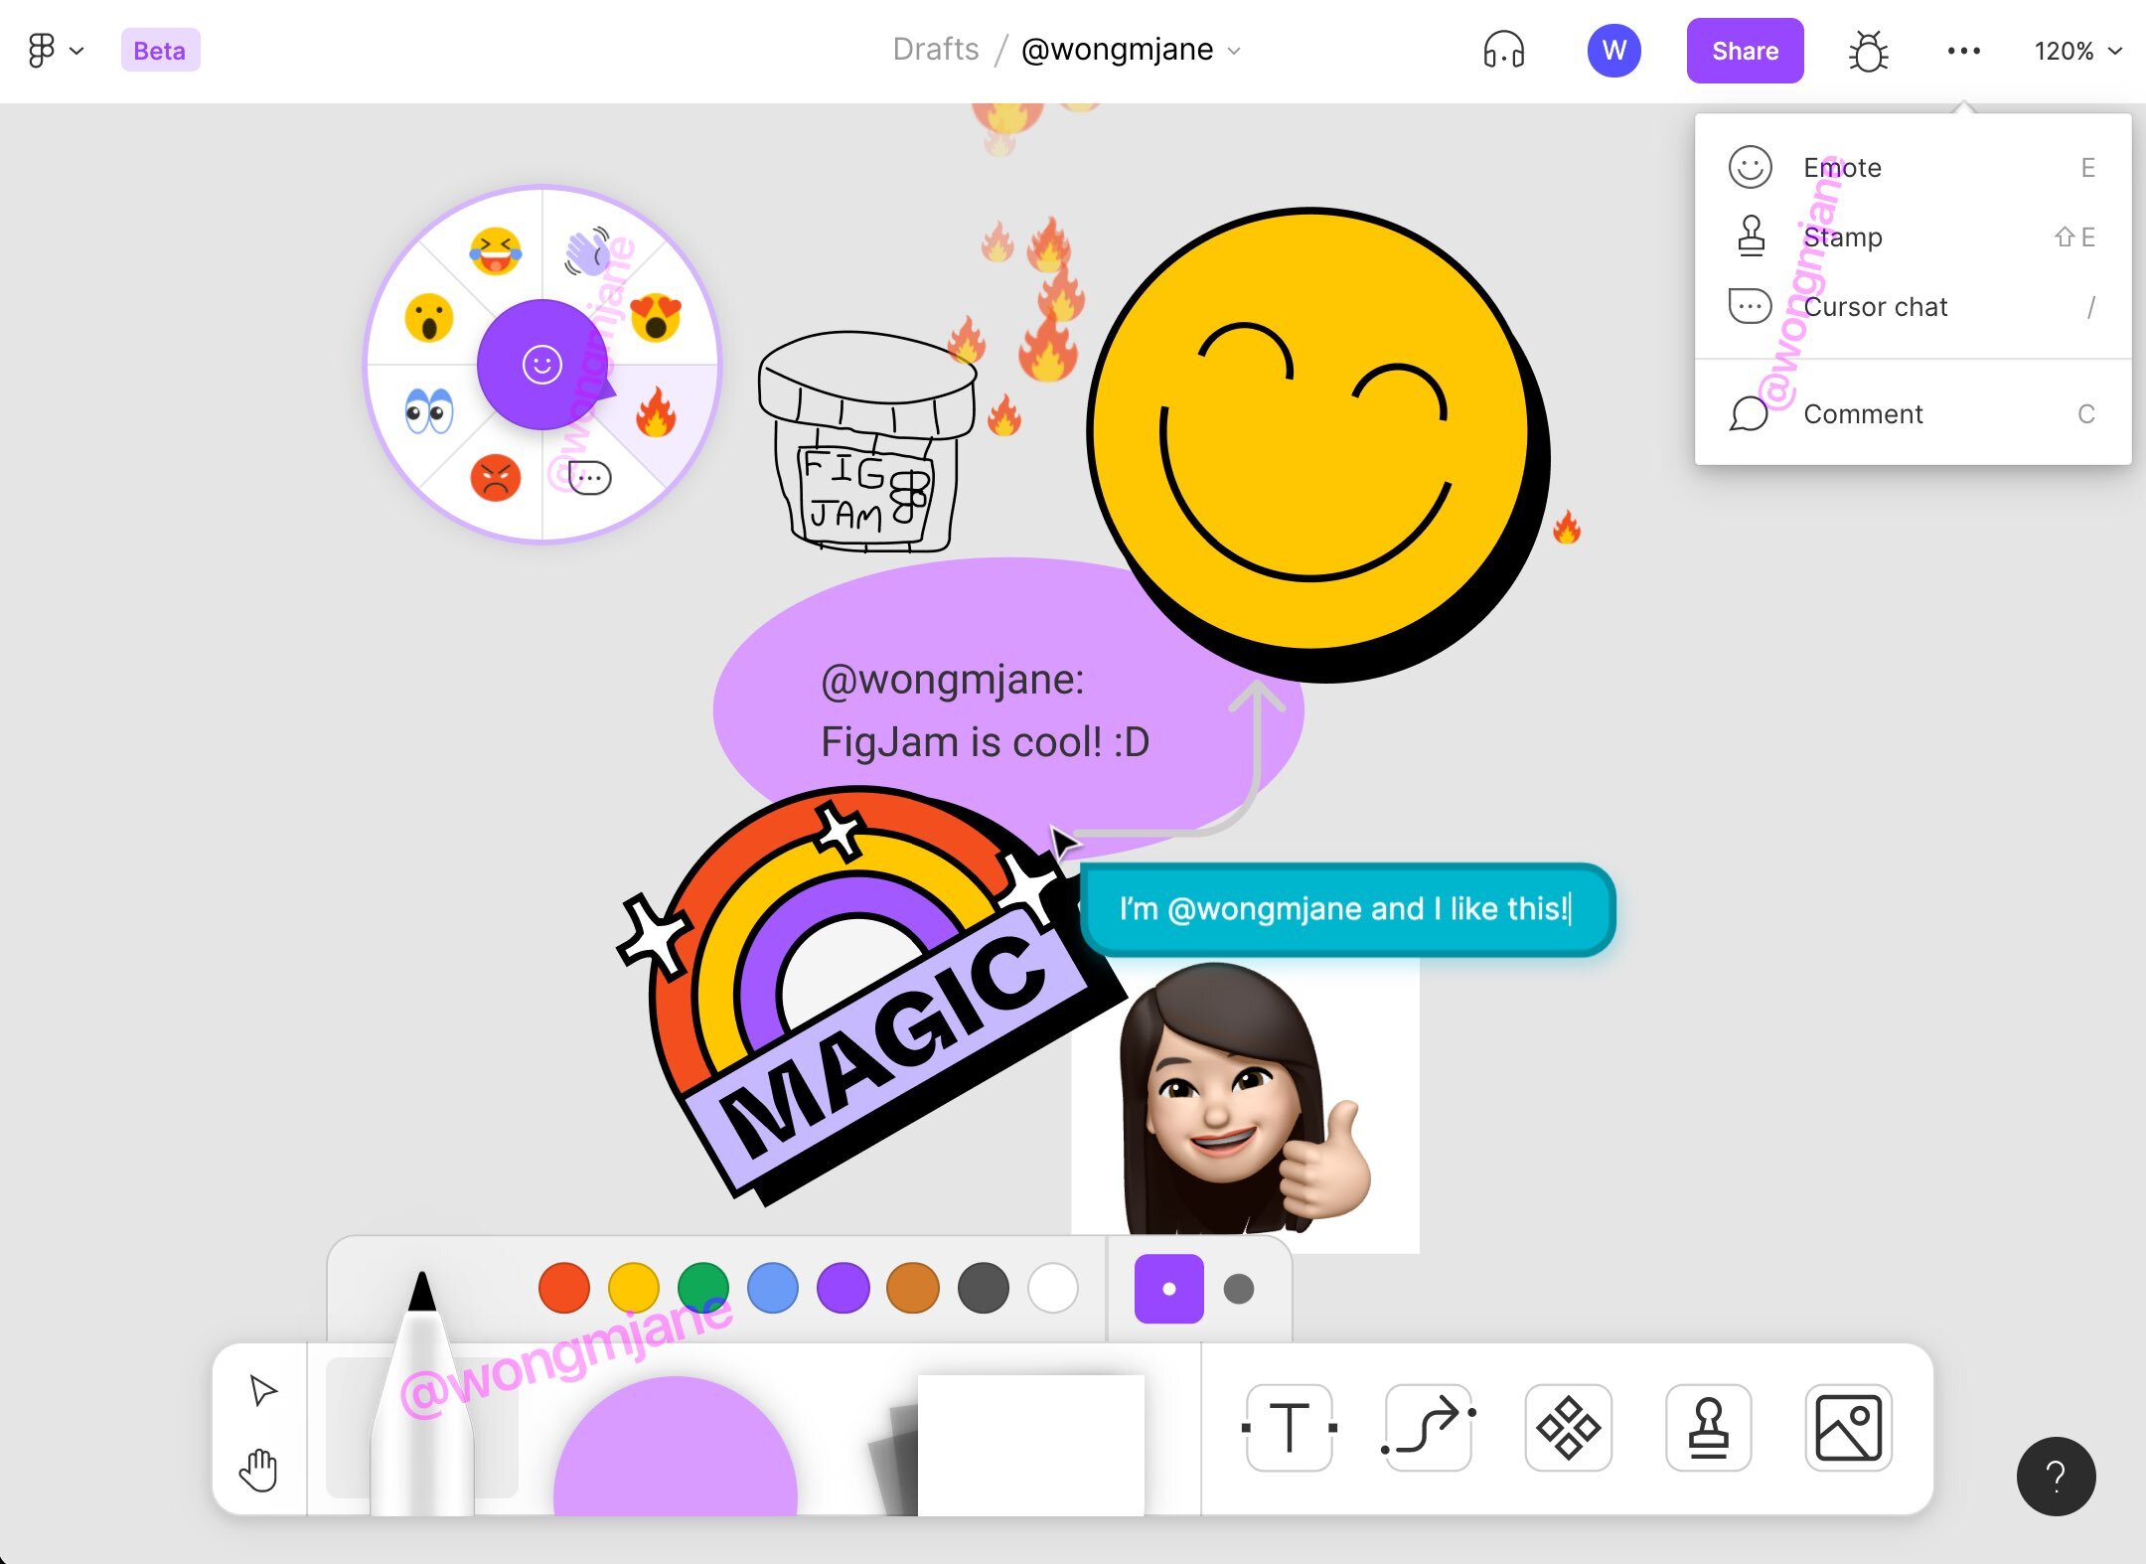
Task: Select the Connector arrow tool
Action: coord(1429,1428)
